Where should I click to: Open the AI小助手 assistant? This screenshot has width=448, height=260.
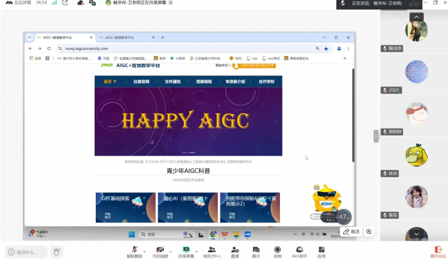click(299, 252)
